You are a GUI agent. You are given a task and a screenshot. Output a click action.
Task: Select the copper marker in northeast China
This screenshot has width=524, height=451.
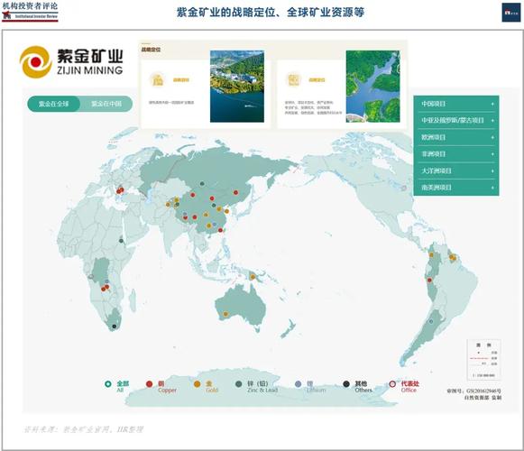tap(236, 192)
